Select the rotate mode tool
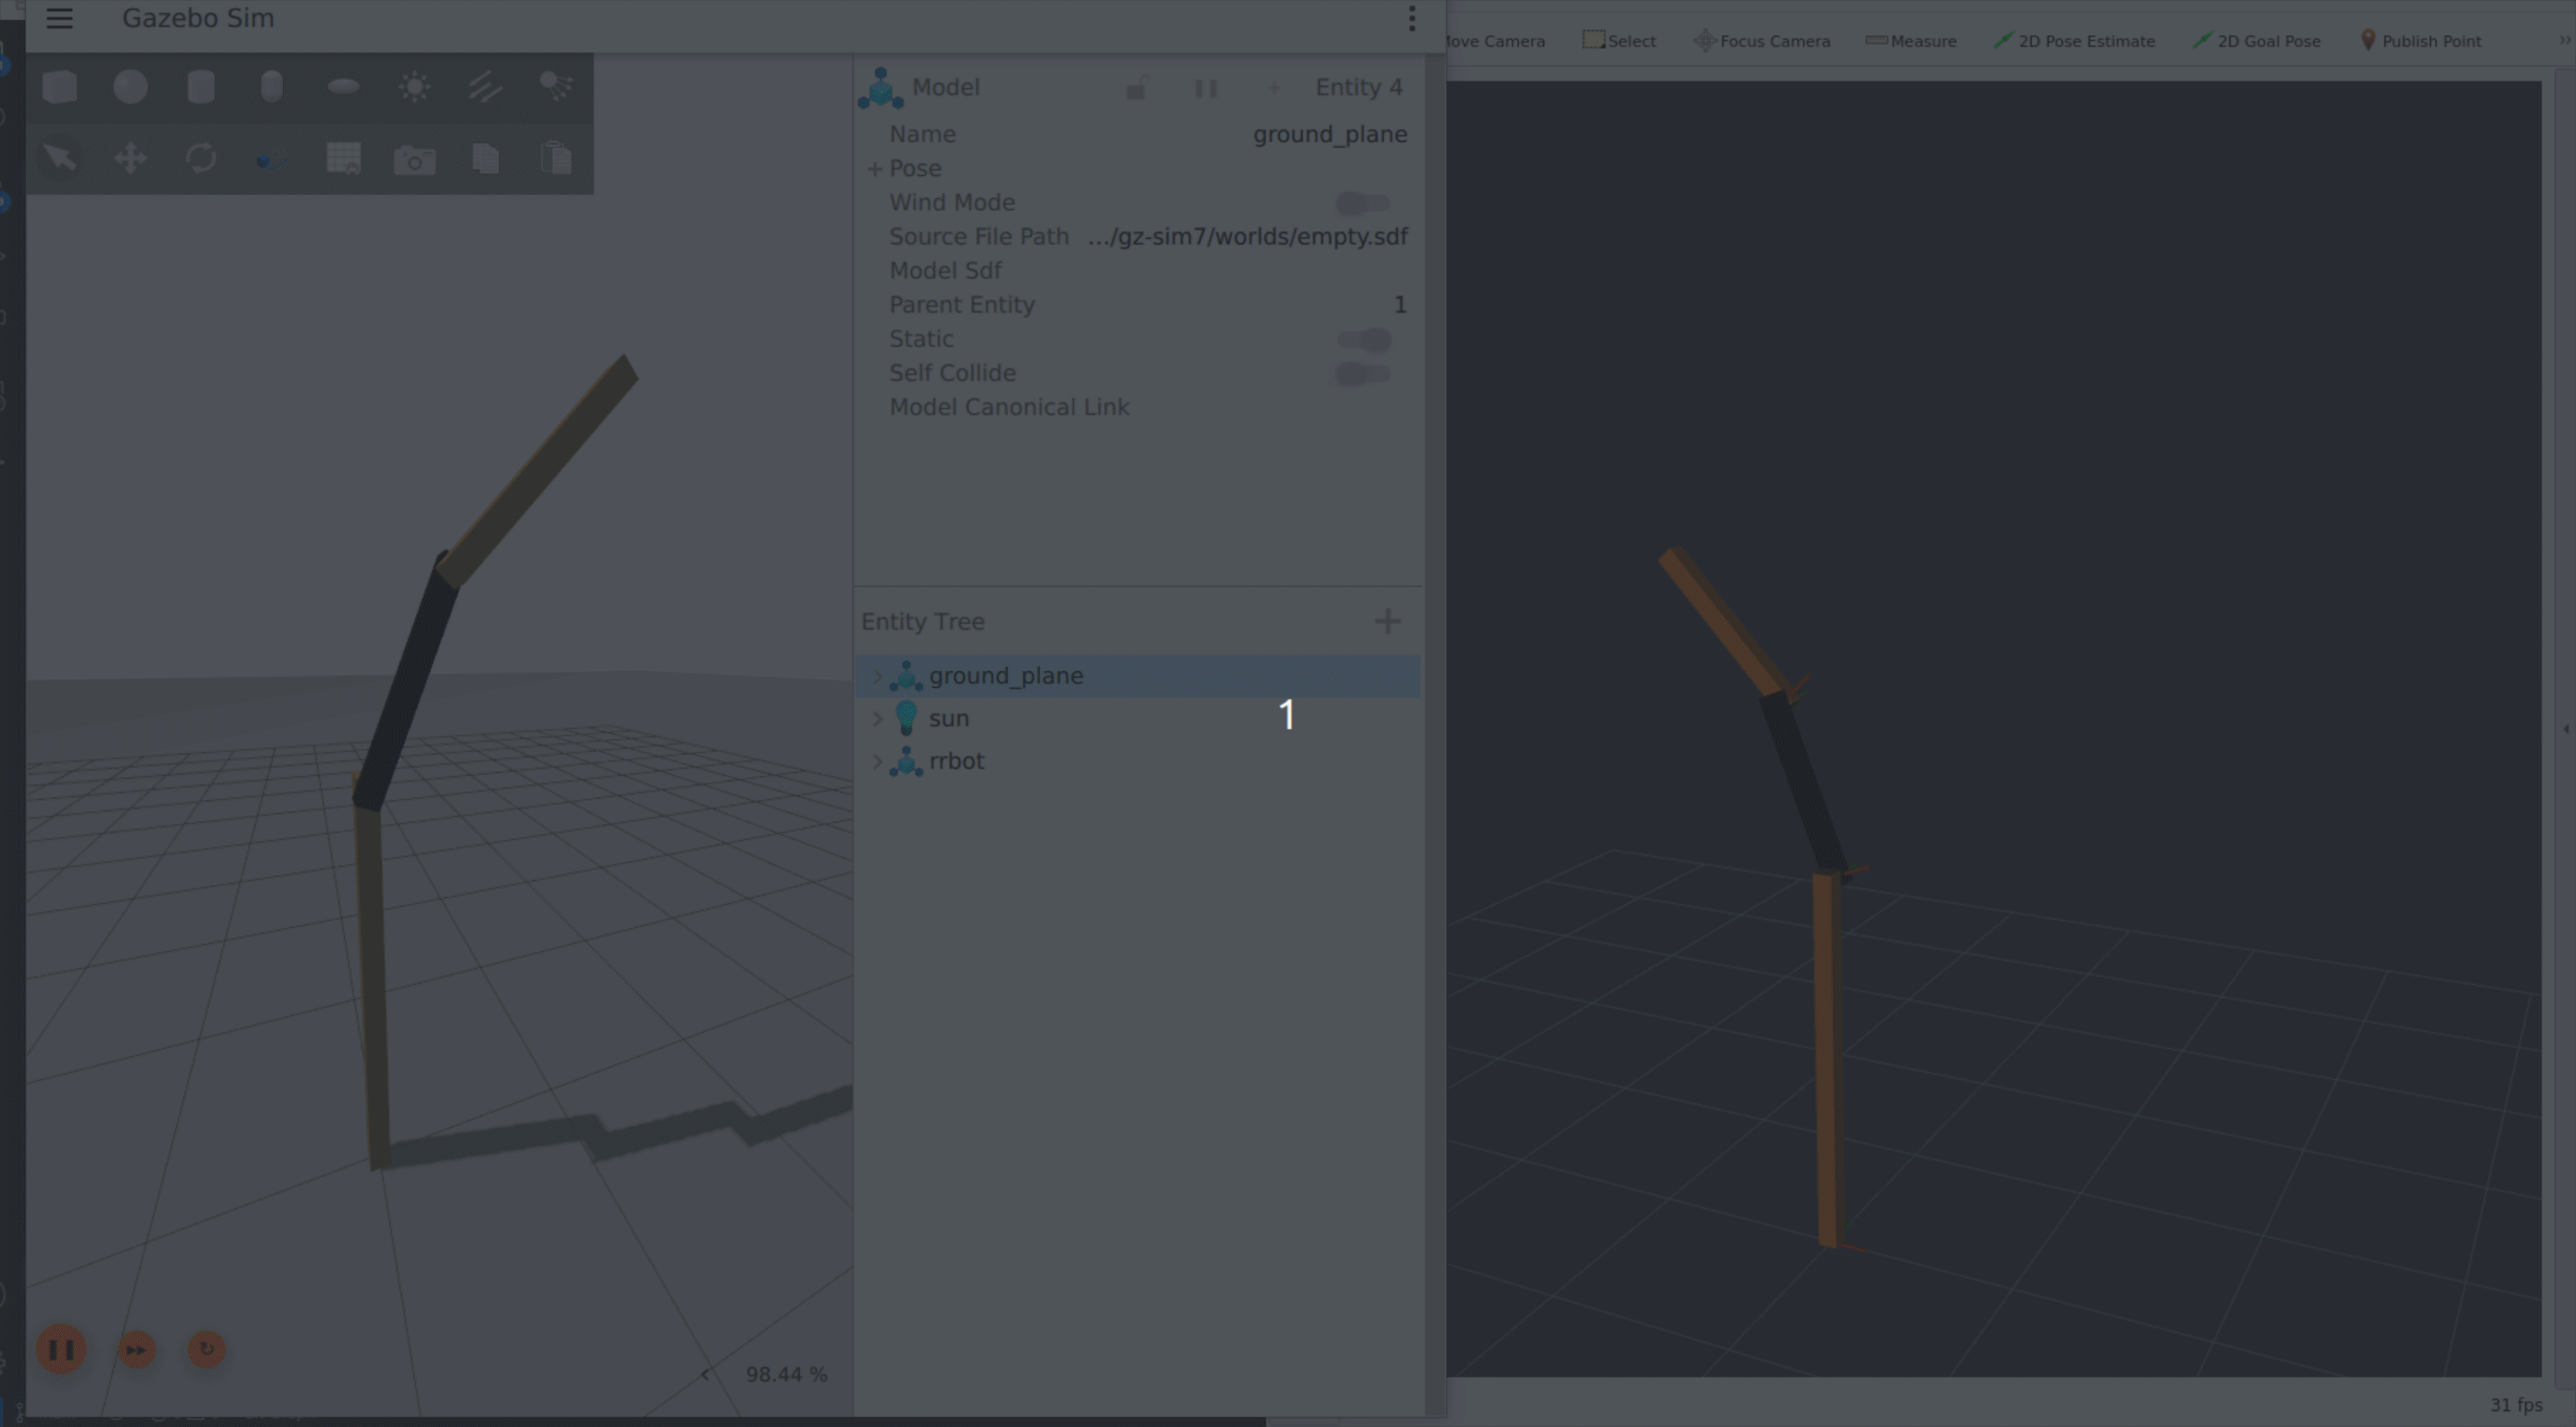The width and height of the screenshot is (2576, 1427). tap(201, 158)
